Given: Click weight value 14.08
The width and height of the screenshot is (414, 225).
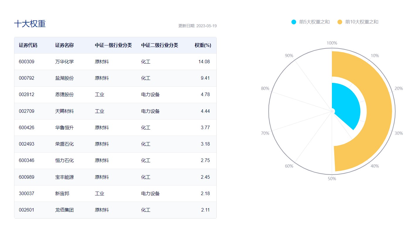Looking at the screenshot, I should pyautogui.click(x=204, y=62).
